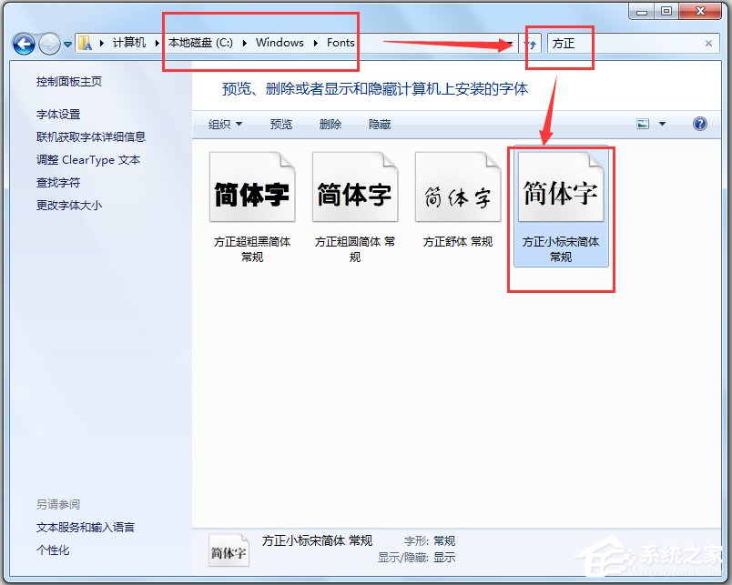The width and height of the screenshot is (732, 585).
Task: Expand the arrow after Windows in path
Action: 316,44
